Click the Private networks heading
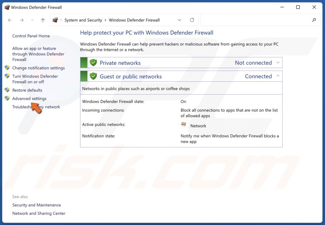This screenshot has height=225, width=325. click(120, 63)
